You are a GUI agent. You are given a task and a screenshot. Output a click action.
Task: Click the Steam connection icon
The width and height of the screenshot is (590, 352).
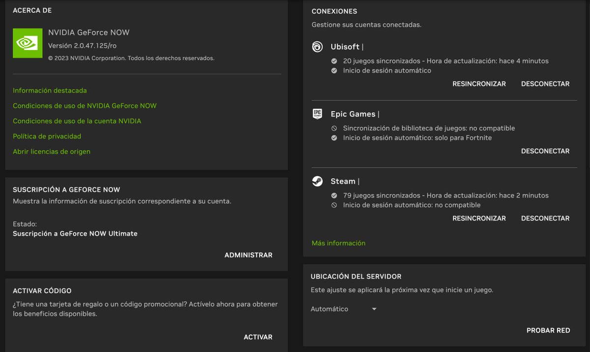pyautogui.click(x=317, y=181)
